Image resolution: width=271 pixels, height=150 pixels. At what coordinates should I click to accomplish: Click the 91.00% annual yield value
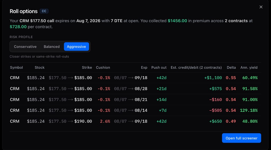(250, 100)
